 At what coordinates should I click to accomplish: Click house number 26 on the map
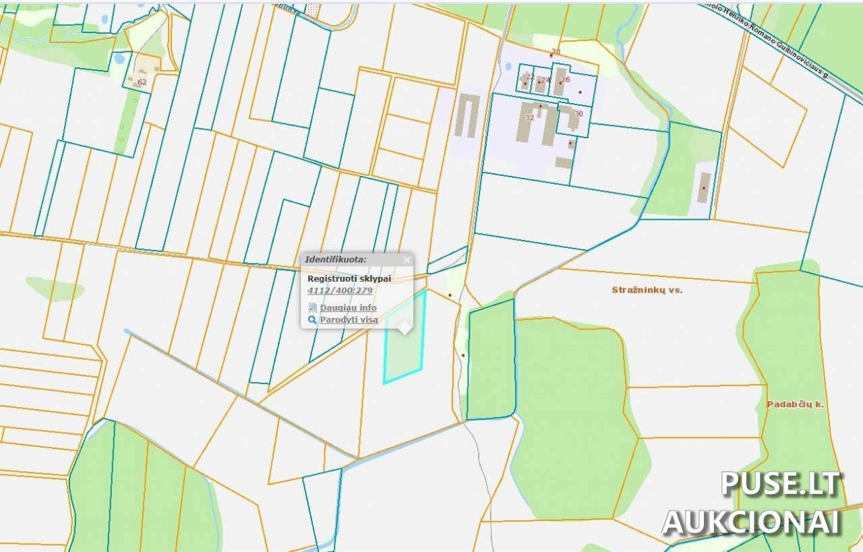click(x=565, y=80)
